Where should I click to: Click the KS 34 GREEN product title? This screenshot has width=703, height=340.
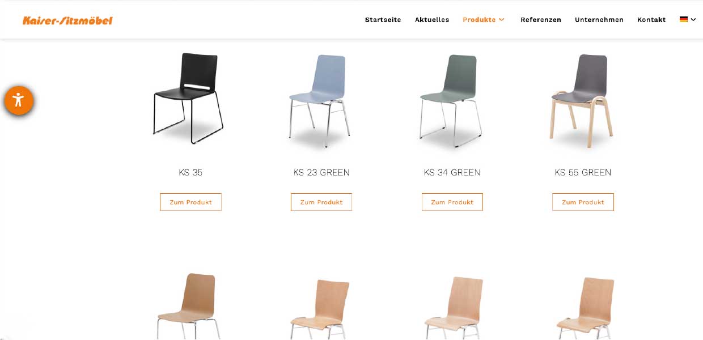(x=452, y=172)
